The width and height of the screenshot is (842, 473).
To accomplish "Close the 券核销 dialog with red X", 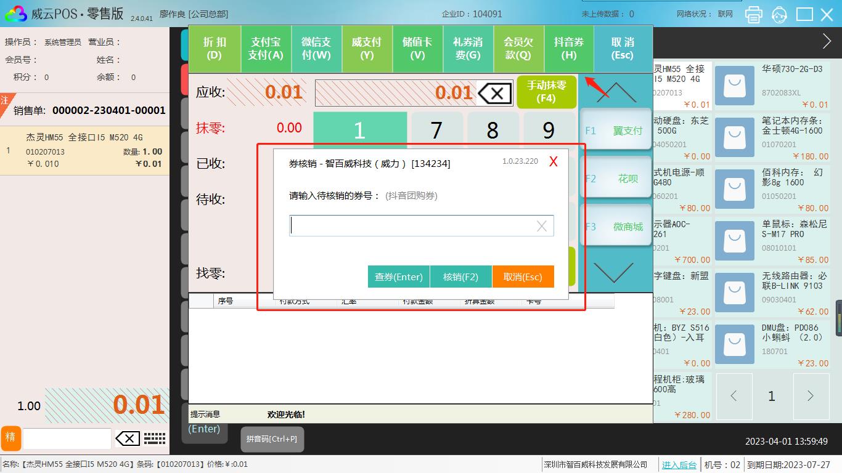I will [553, 162].
